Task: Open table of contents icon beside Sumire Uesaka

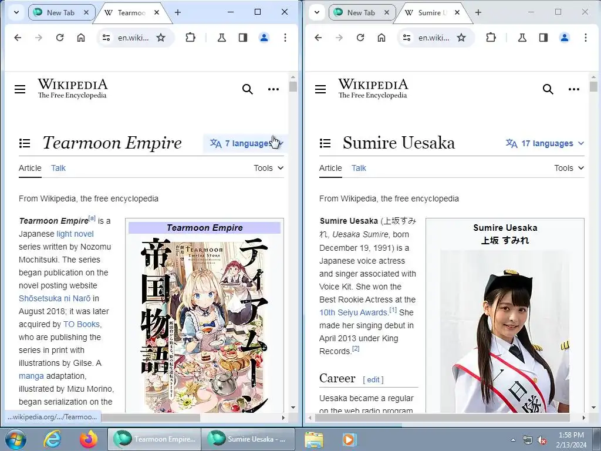Action: 325,143
